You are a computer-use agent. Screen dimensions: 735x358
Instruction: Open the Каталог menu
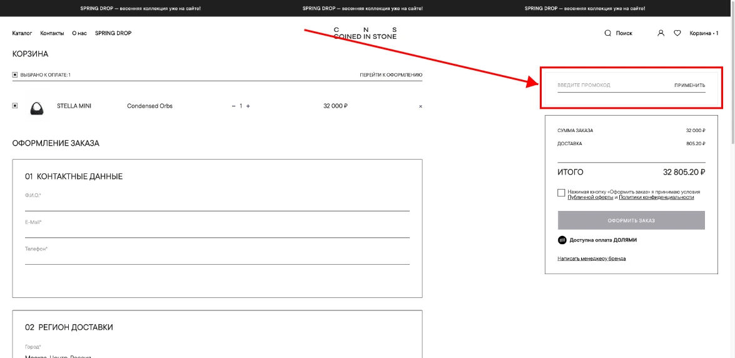pos(22,33)
